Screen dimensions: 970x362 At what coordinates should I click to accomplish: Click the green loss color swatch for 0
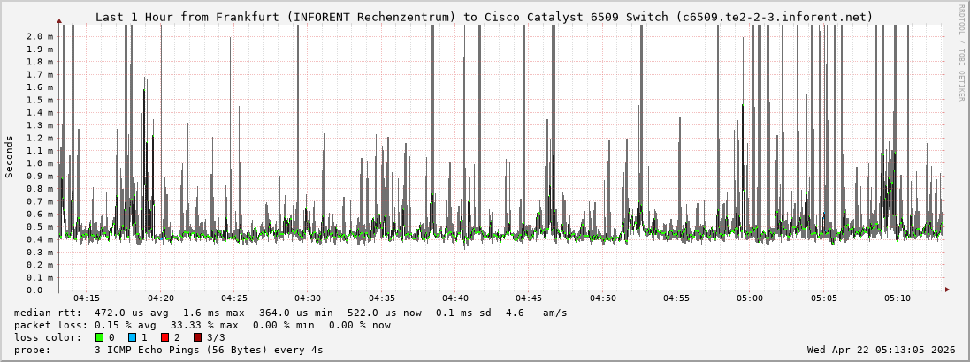point(99,337)
